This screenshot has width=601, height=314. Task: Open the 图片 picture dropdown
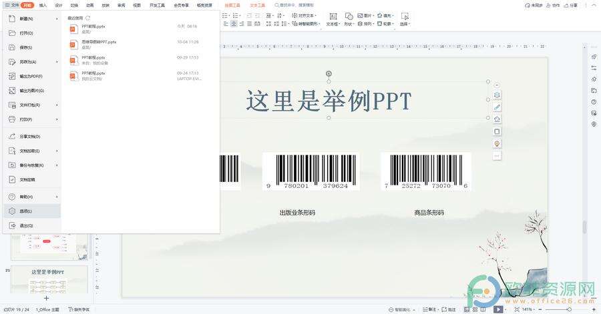(366, 16)
